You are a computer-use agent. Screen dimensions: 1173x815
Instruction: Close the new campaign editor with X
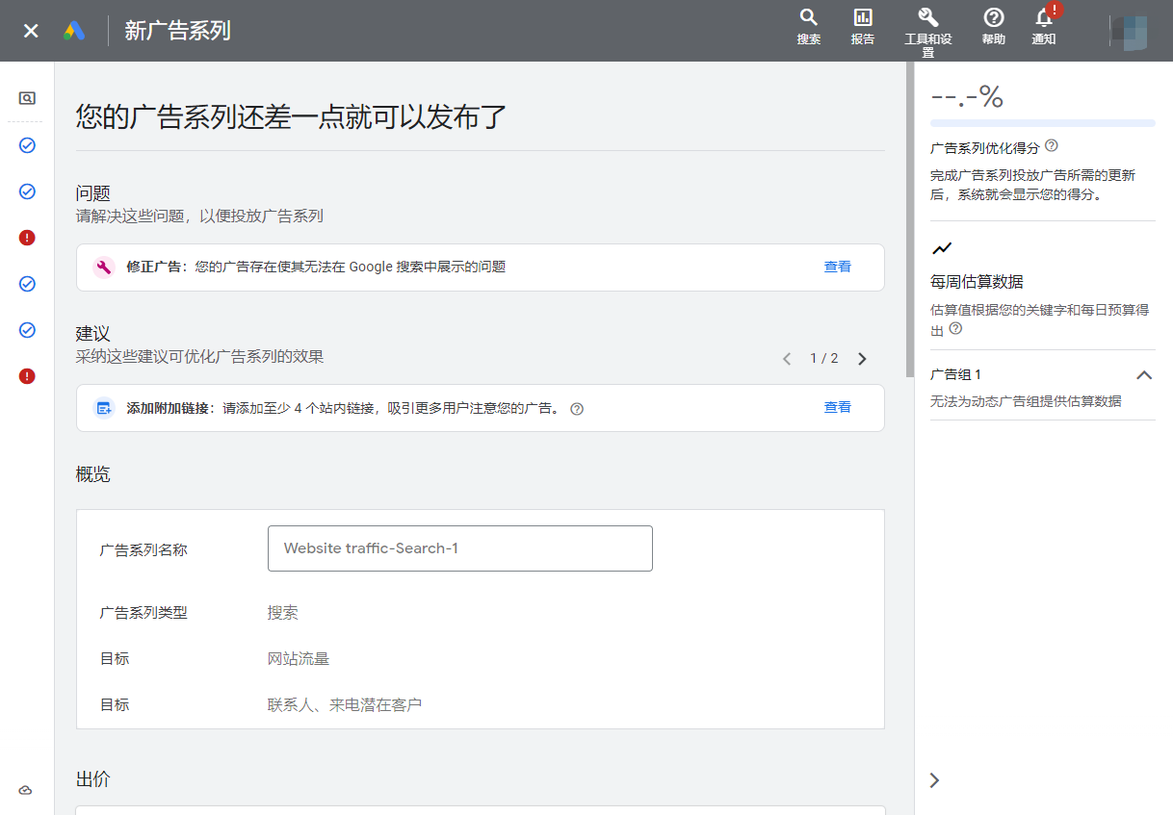pos(31,31)
